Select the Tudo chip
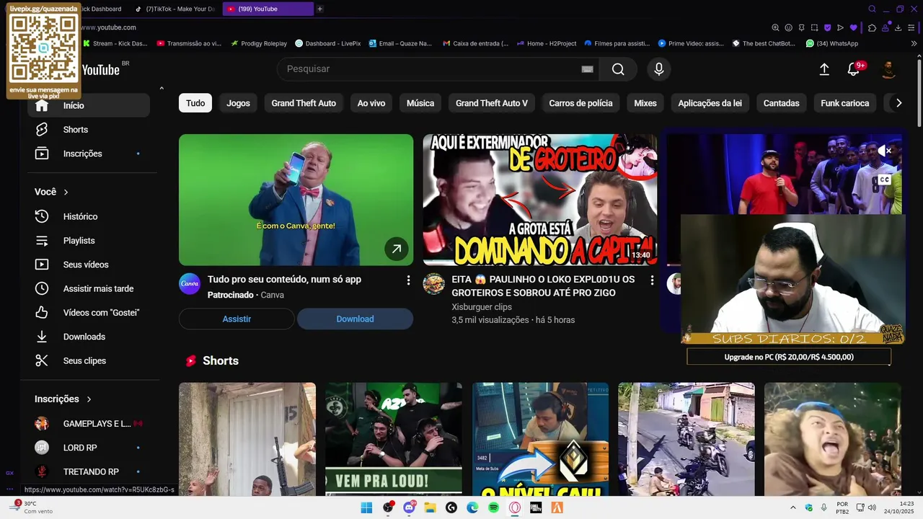This screenshot has width=923, height=519. click(195, 103)
